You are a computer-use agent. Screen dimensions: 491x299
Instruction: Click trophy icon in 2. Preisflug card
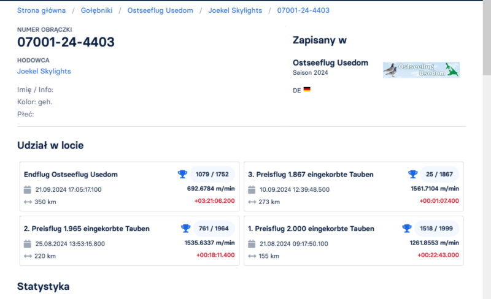186,229
